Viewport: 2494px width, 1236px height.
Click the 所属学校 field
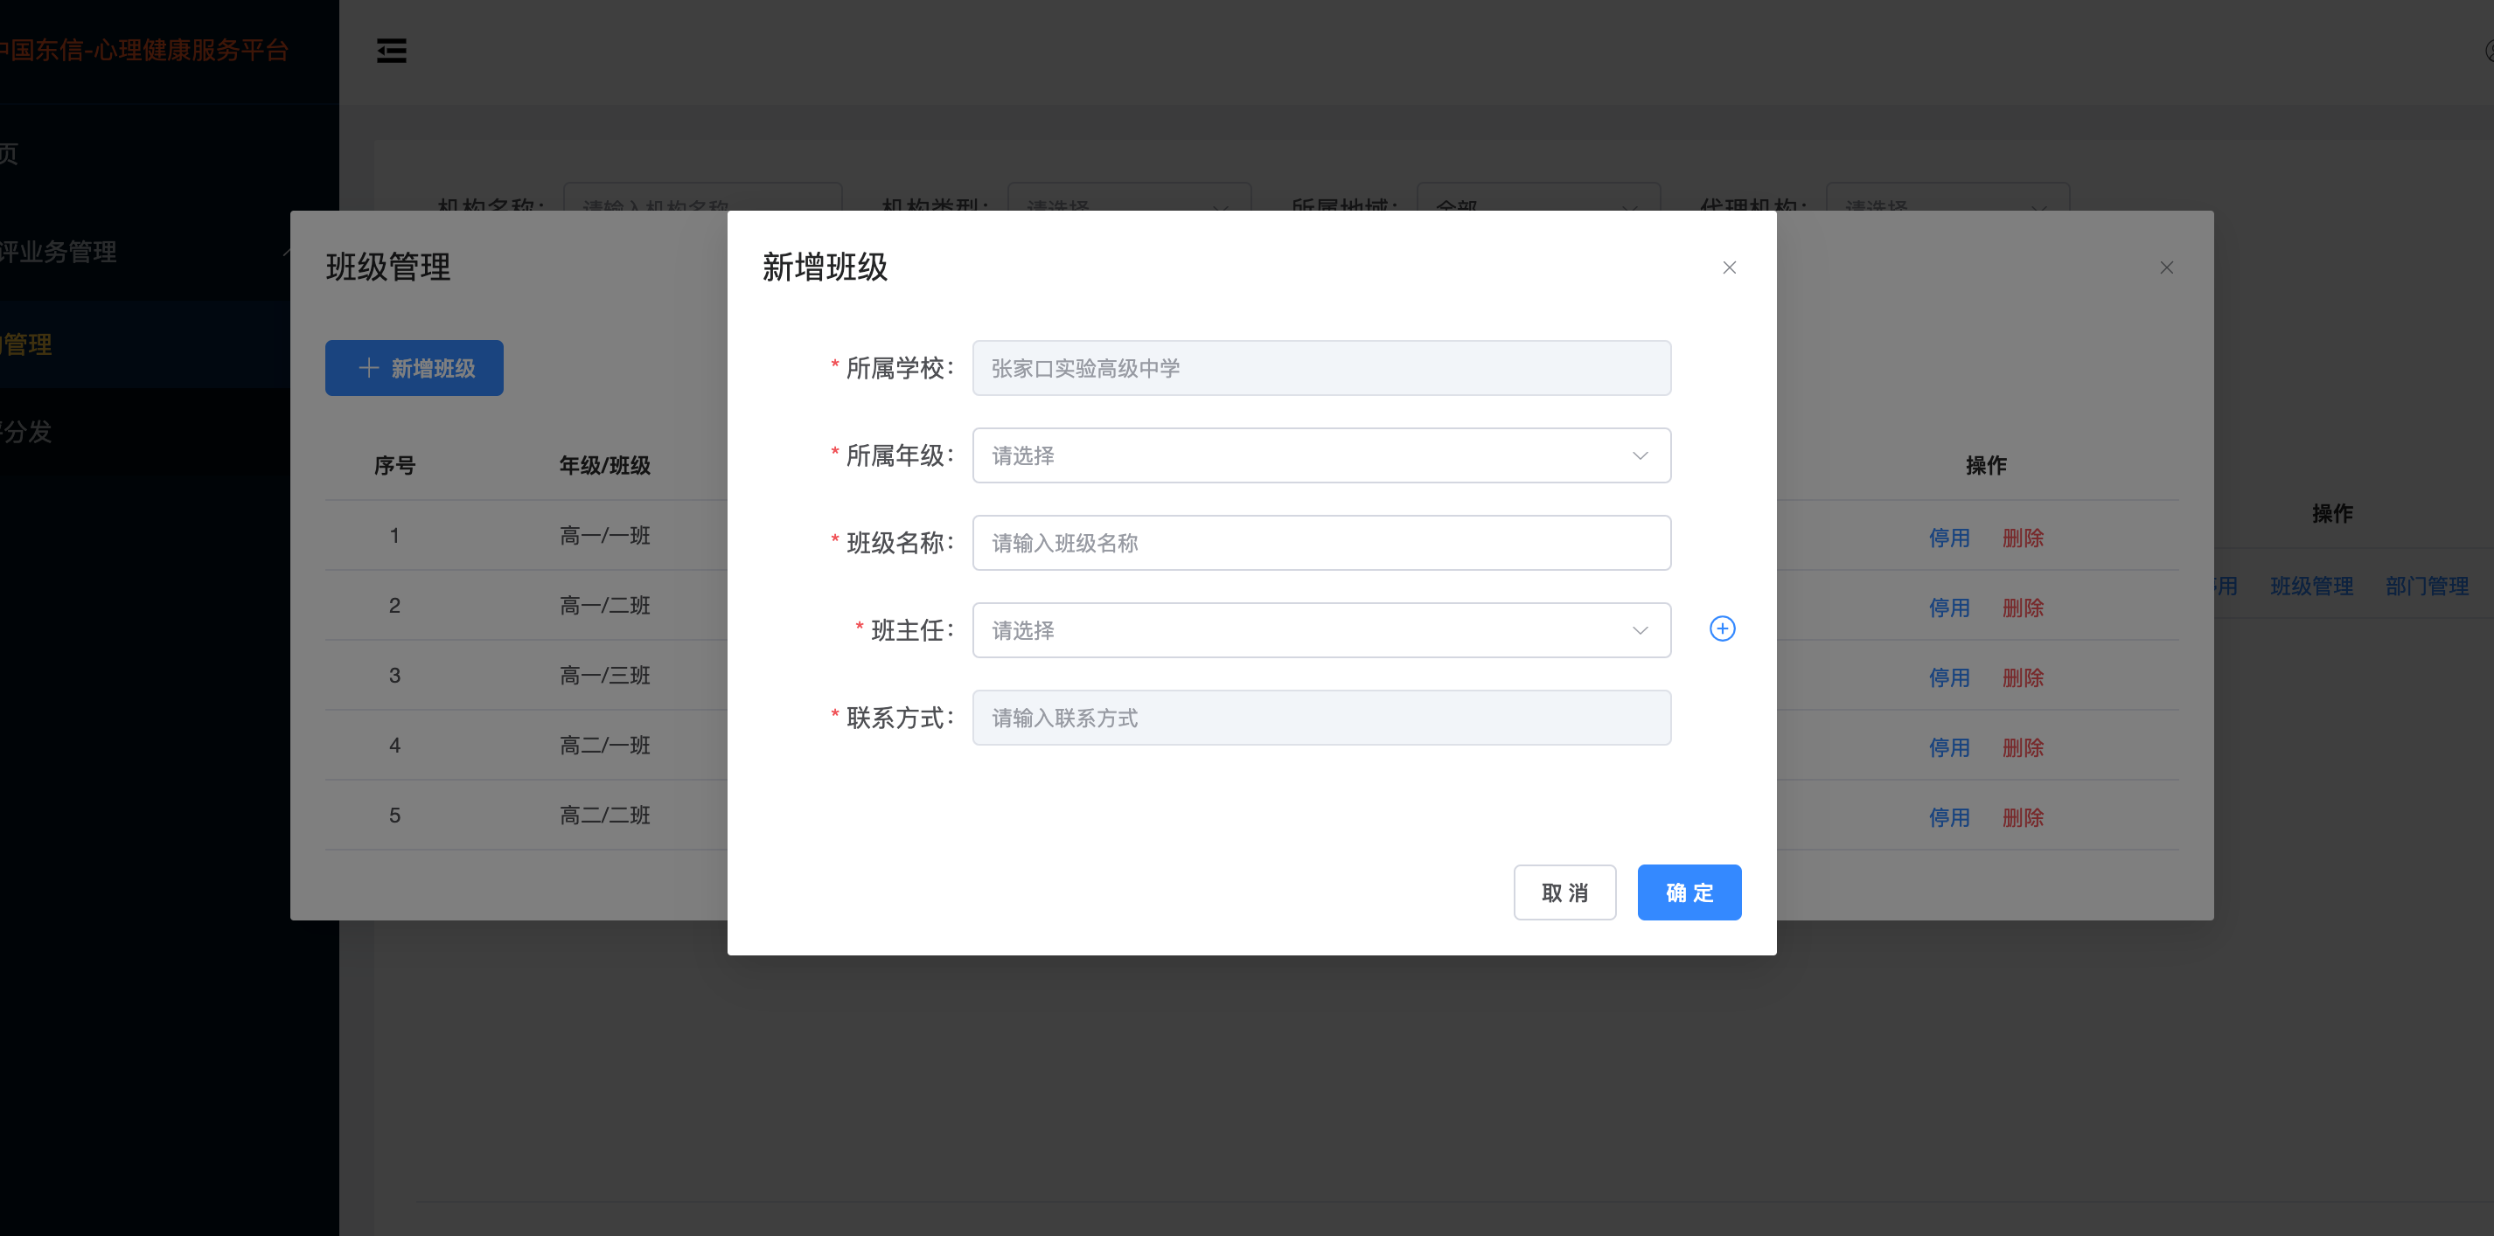click(x=1321, y=368)
